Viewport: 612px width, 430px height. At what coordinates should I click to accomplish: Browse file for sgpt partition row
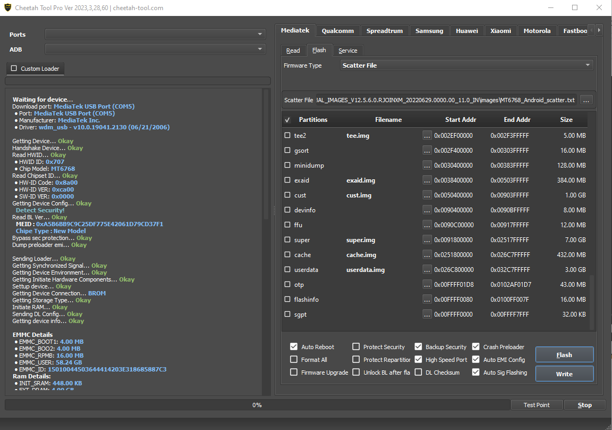(x=427, y=314)
